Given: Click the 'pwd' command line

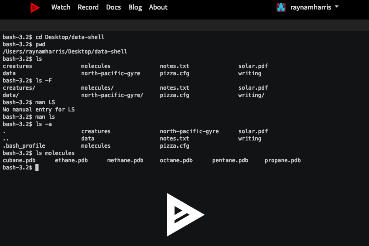Looking at the screenshot, I should point(24,44).
